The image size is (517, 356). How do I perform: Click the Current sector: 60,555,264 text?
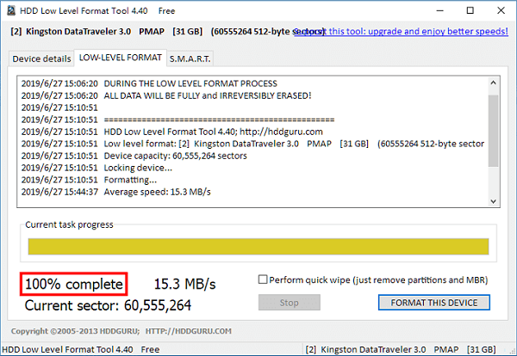pyautogui.click(x=108, y=305)
